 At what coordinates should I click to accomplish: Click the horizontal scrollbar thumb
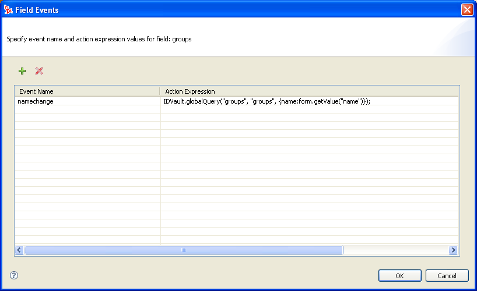coord(184,250)
